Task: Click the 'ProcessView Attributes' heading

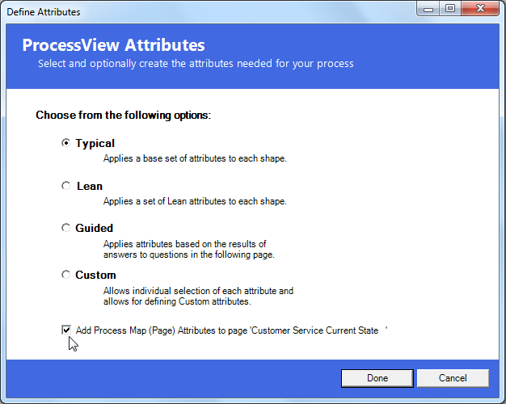Action: [x=114, y=45]
